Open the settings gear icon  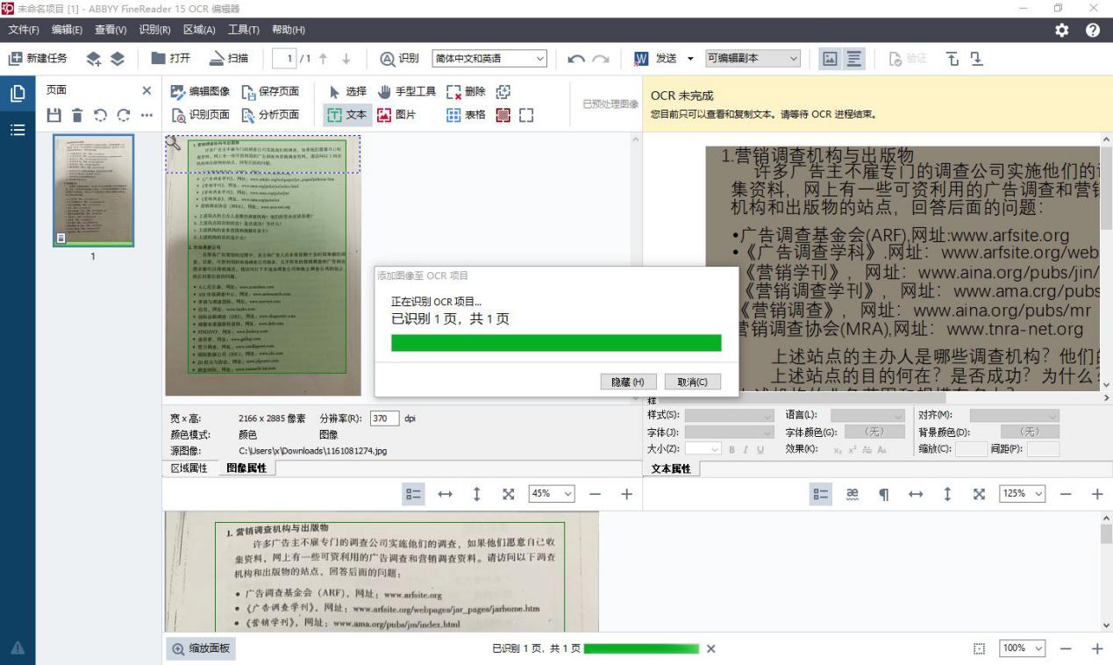click(1062, 30)
